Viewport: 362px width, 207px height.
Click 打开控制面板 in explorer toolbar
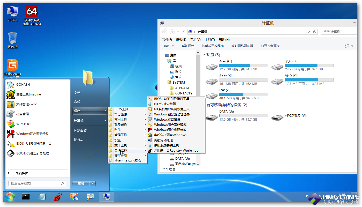coord(270,46)
